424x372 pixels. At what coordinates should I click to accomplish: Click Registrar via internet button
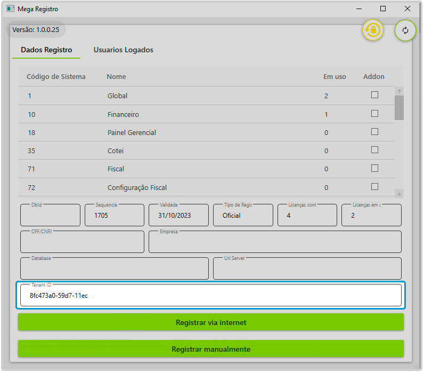(x=211, y=322)
